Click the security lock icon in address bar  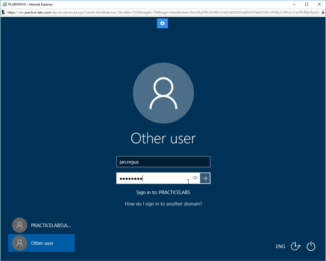click(323, 12)
